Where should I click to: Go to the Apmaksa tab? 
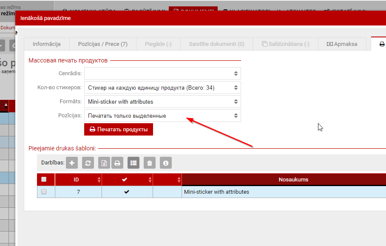pos(342,44)
